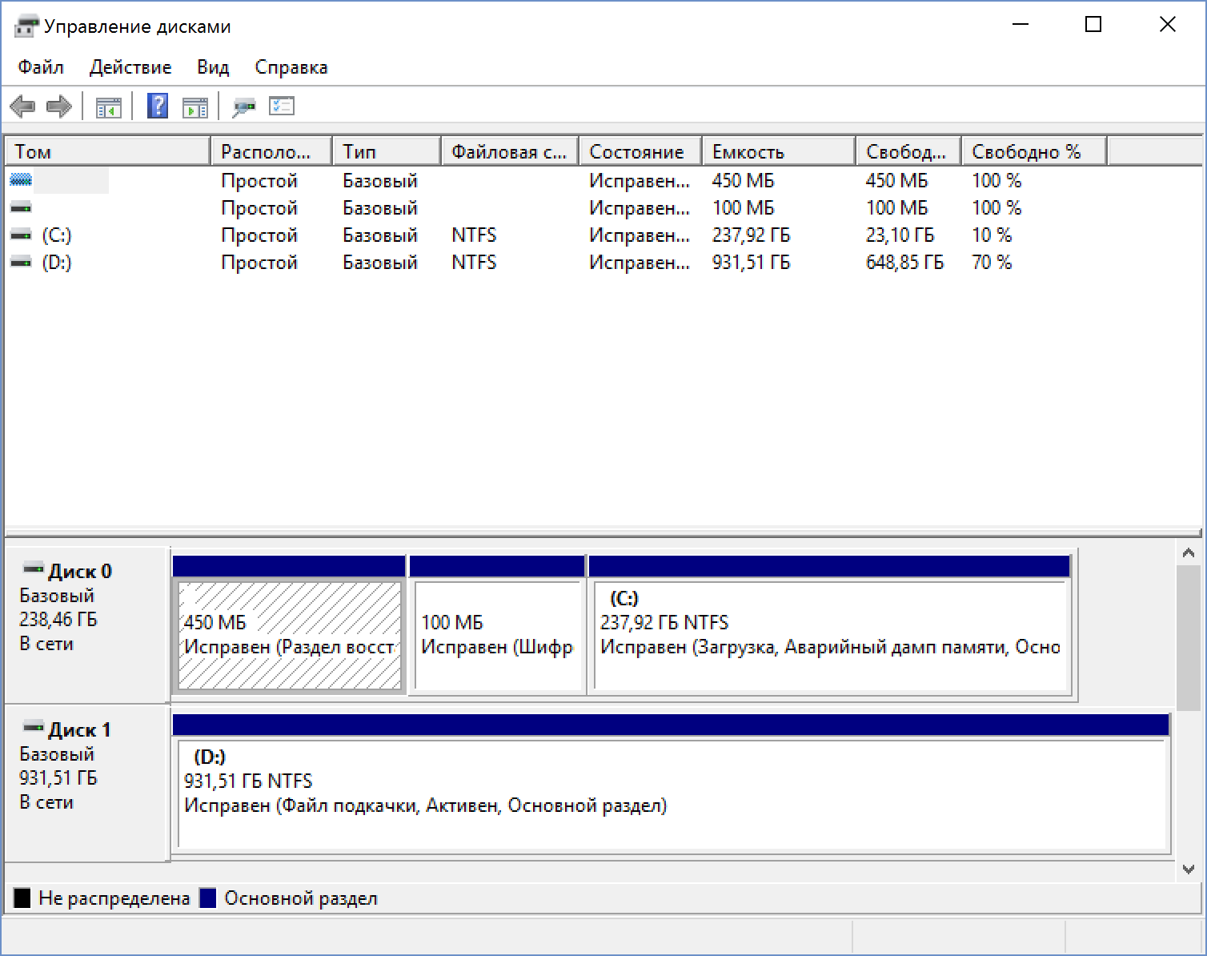The height and width of the screenshot is (956, 1207).
Task: Open the Справка menu
Action: point(291,67)
